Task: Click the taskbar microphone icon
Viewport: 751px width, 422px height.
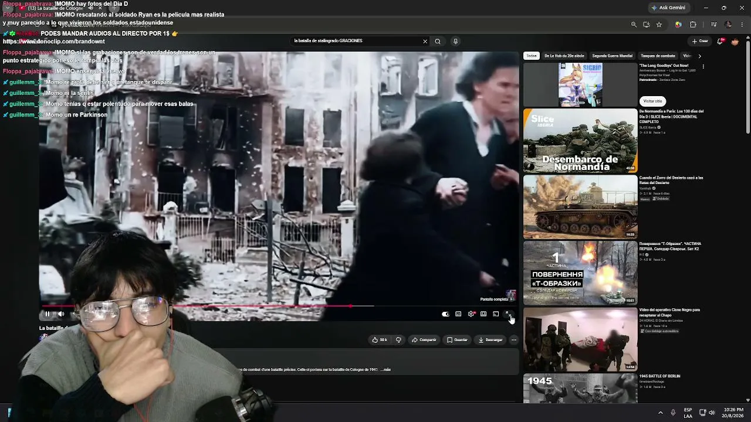Action: point(673,413)
